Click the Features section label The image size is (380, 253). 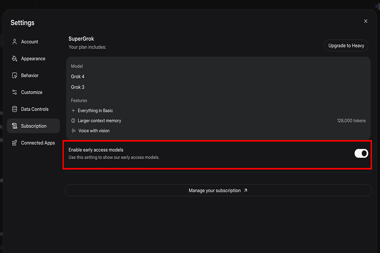coord(79,100)
